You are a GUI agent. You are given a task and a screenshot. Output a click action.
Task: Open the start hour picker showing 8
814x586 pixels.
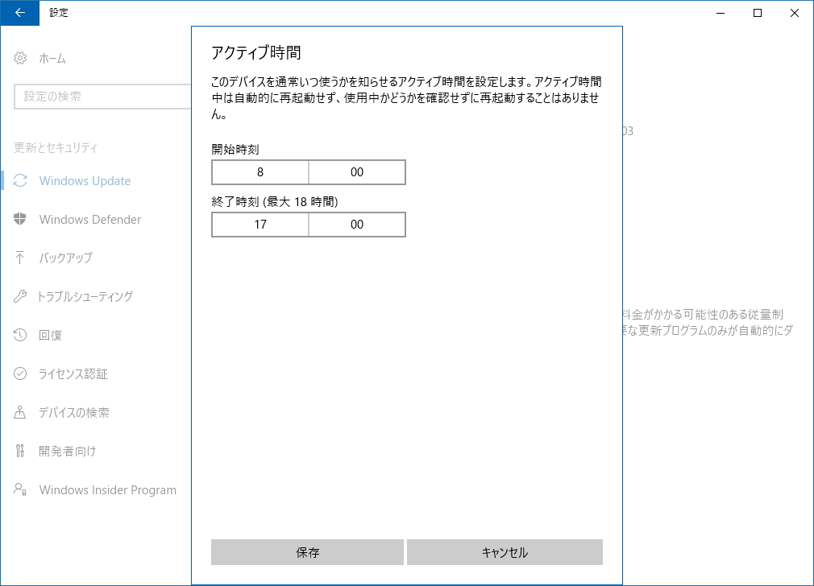point(260,171)
